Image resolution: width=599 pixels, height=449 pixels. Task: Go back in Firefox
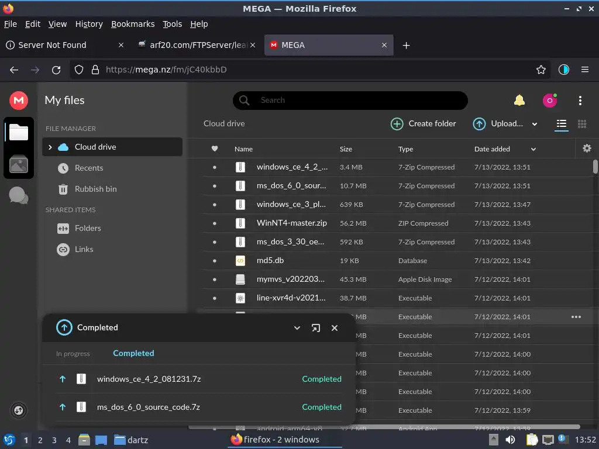click(14, 70)
